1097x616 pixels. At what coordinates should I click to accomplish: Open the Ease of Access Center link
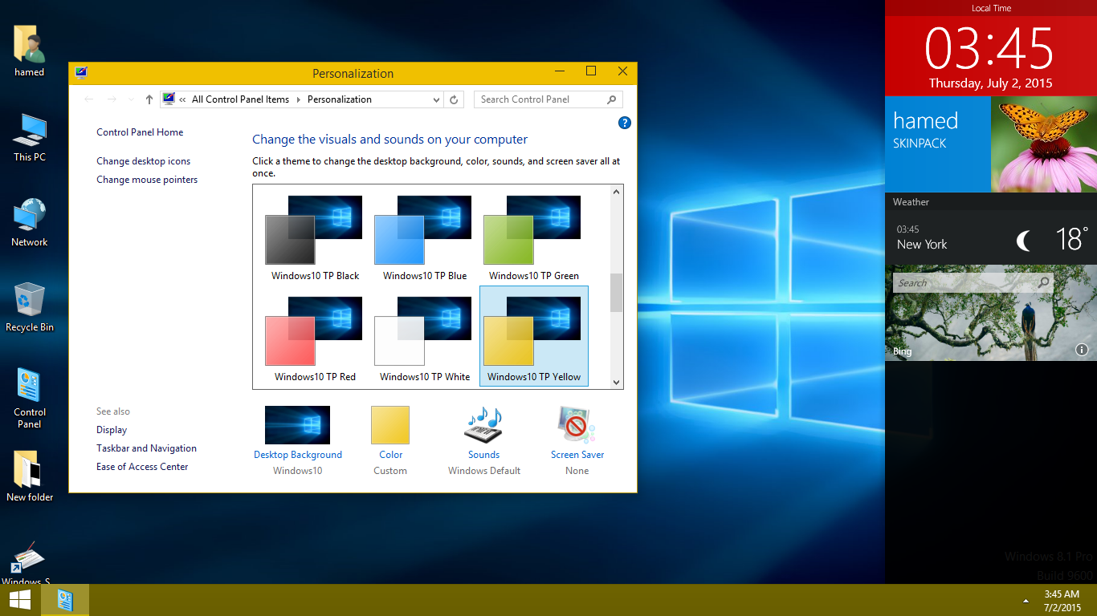coord(142,466)
